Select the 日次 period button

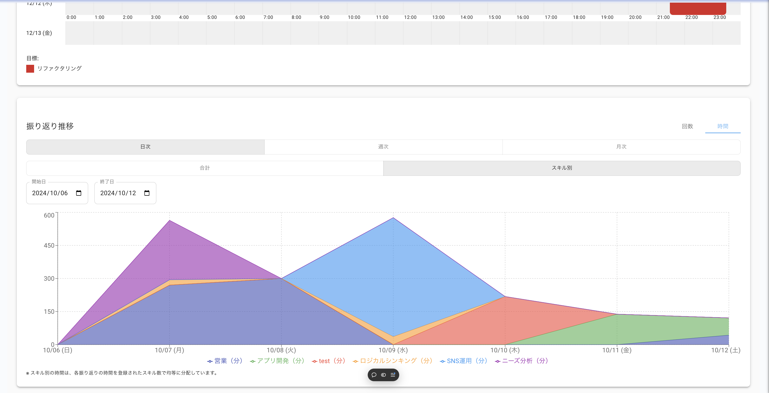145,147
